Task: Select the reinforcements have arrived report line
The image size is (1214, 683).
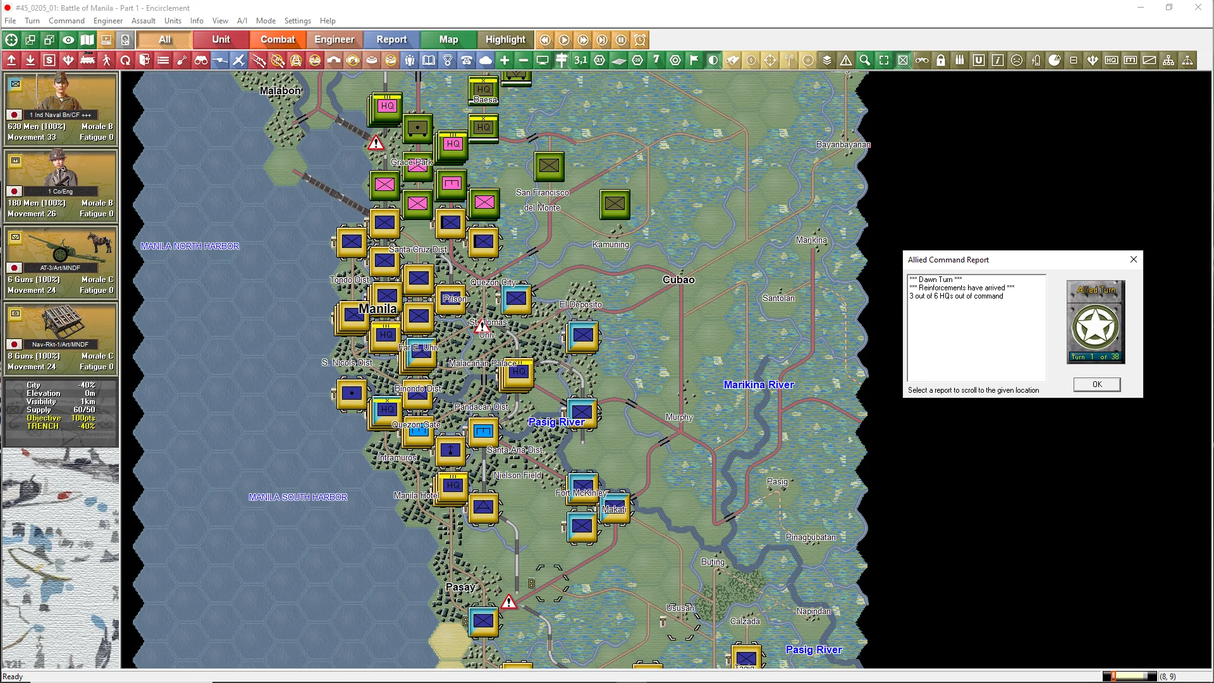Action: coord(962,288)
